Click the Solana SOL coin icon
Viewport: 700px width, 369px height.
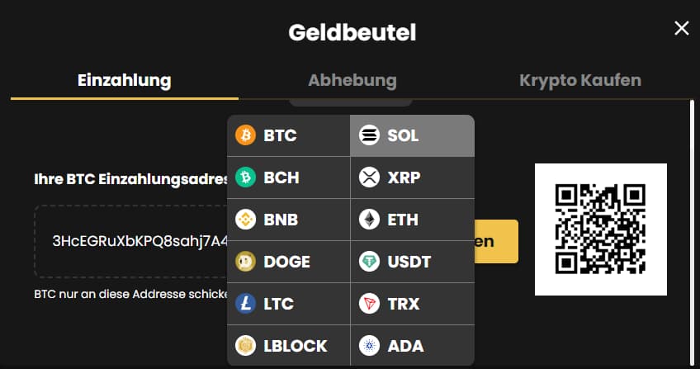coord(369,135)
